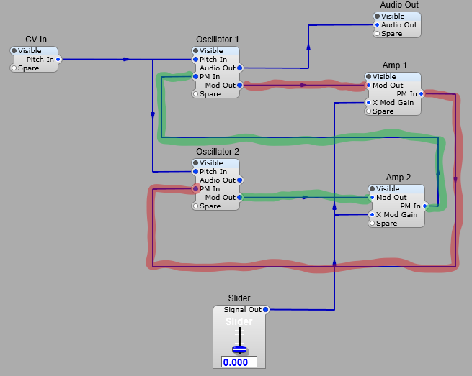The height and width of the screenshot is (376, 472).
Task: Click Oscillator 1 Audio Out output pin
Action: click(x=239, y=68)
